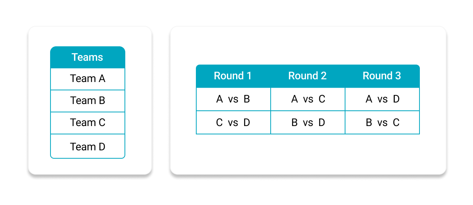Click the Teams table header
473x205 pixels.
(x=87, y=57)
